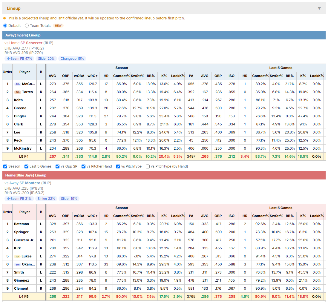Click on player Clement
328x304 pixels.
click(x=21, y=288)
